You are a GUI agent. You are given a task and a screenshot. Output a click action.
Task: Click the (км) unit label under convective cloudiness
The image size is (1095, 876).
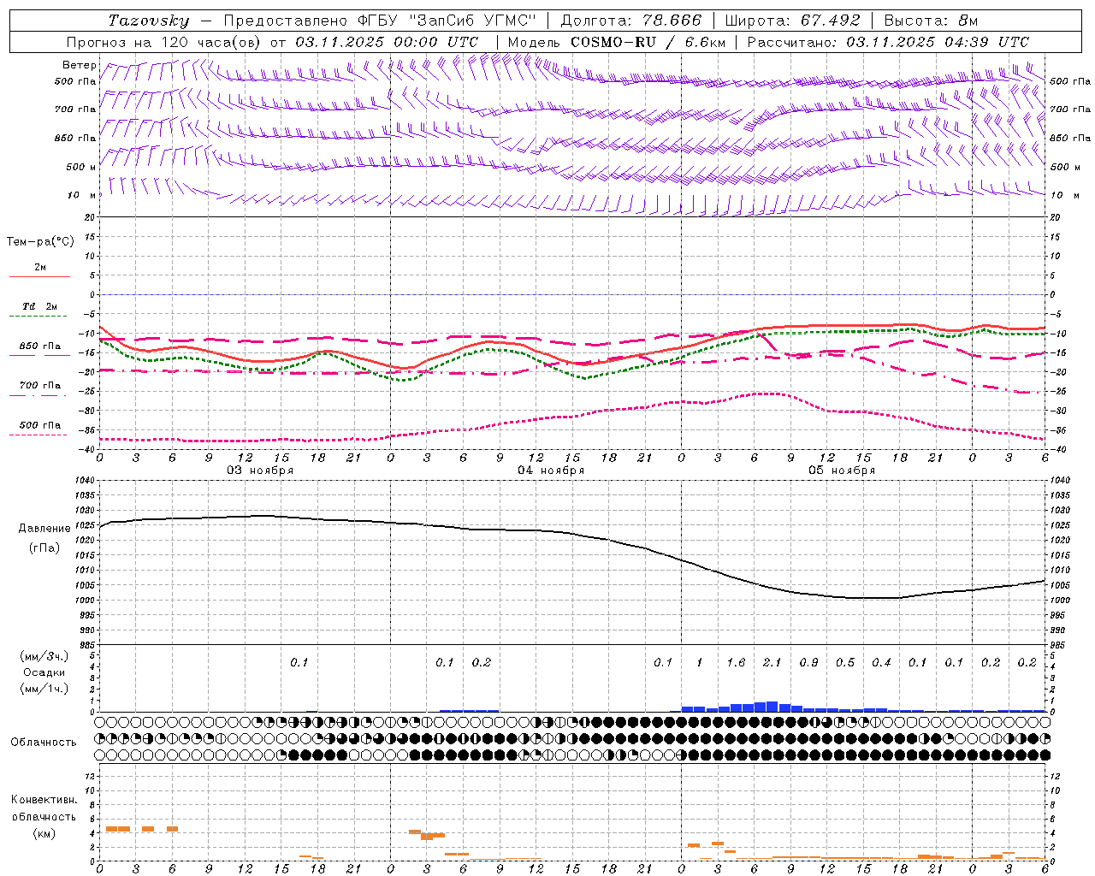(44, 833)
